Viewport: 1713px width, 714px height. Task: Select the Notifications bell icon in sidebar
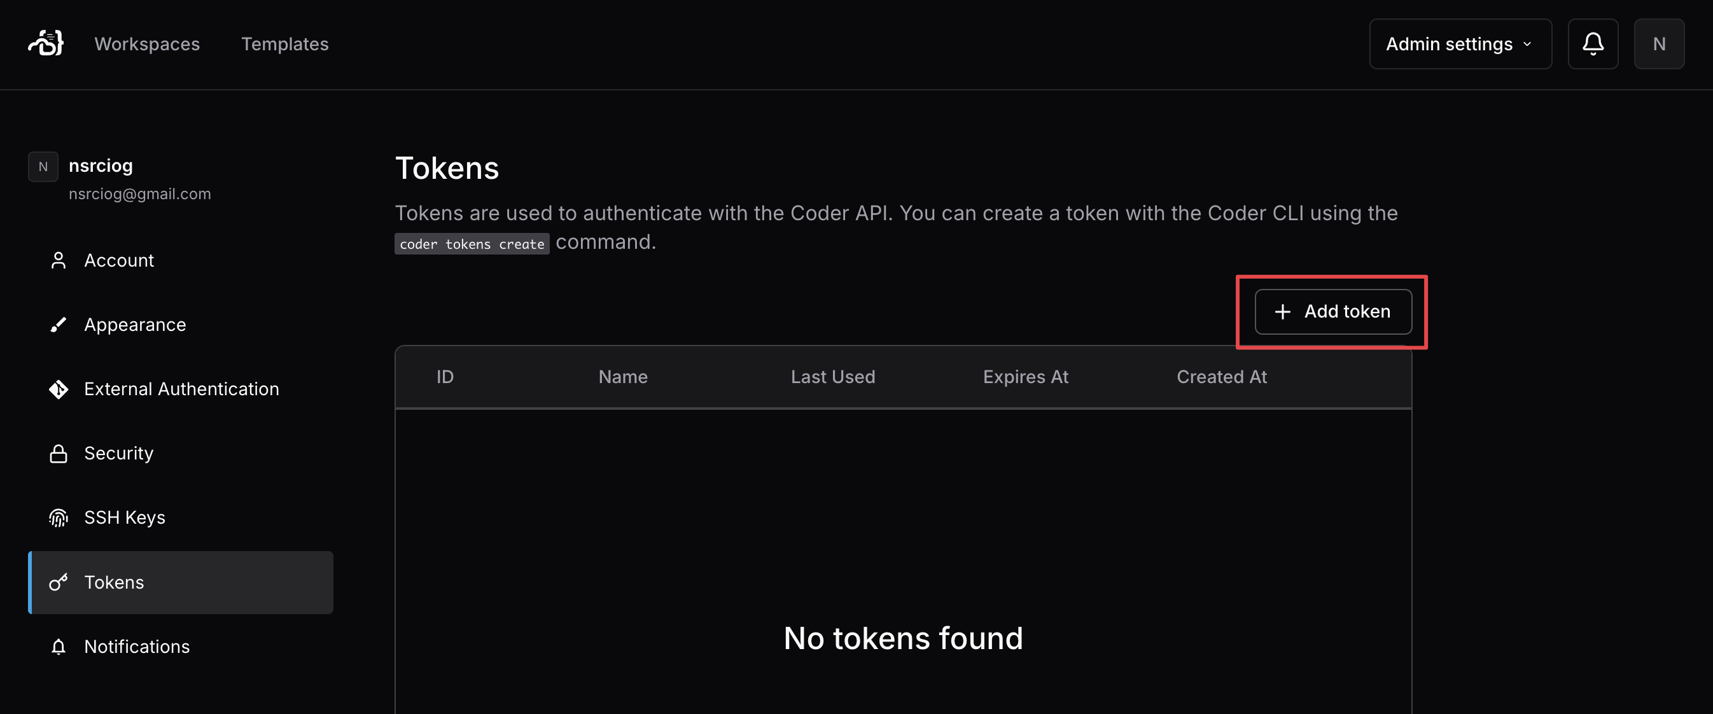(59, 646)
